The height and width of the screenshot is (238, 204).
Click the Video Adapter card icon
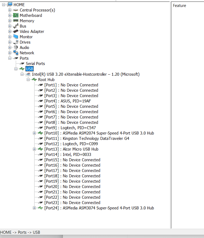(x=16, y=31)
